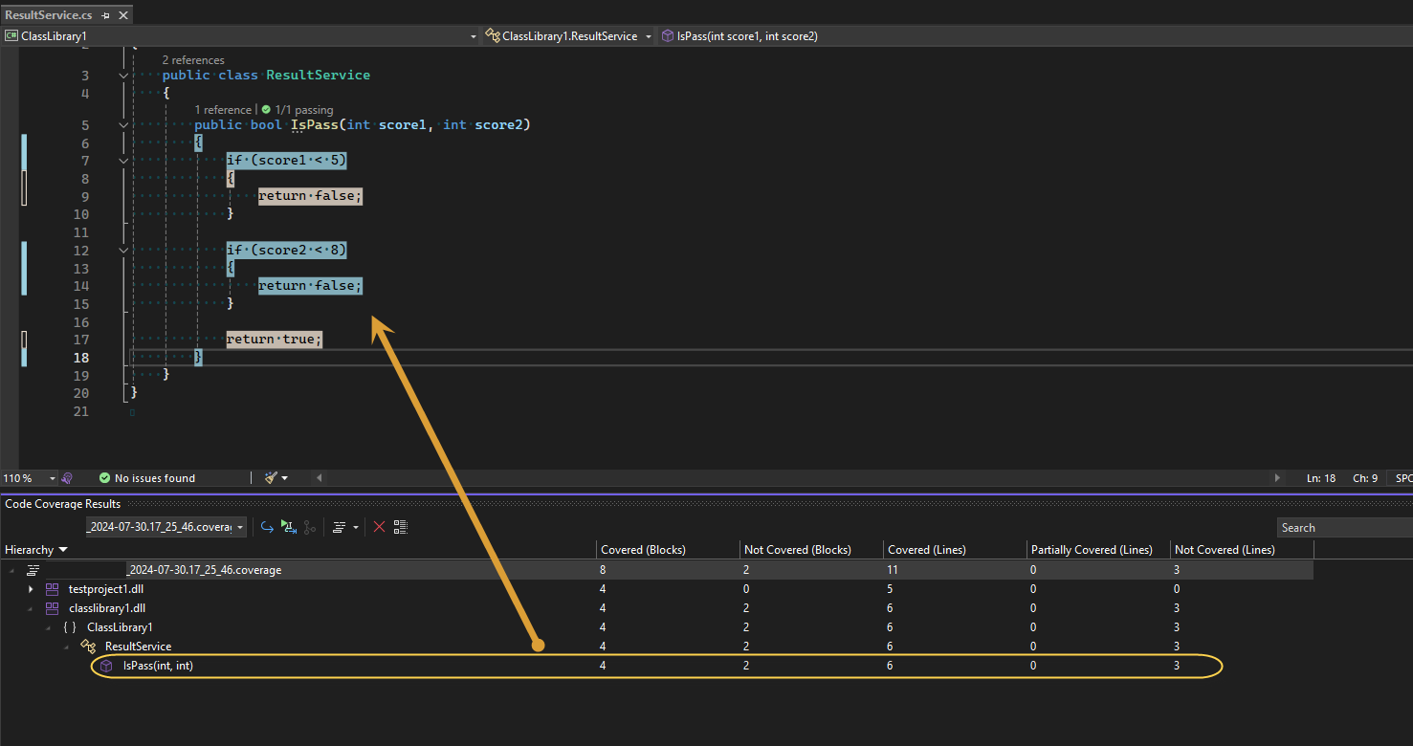Screen dimensions: 1413x746
Task: Export coverage results from the toolbar
Action: click(289, 527)
